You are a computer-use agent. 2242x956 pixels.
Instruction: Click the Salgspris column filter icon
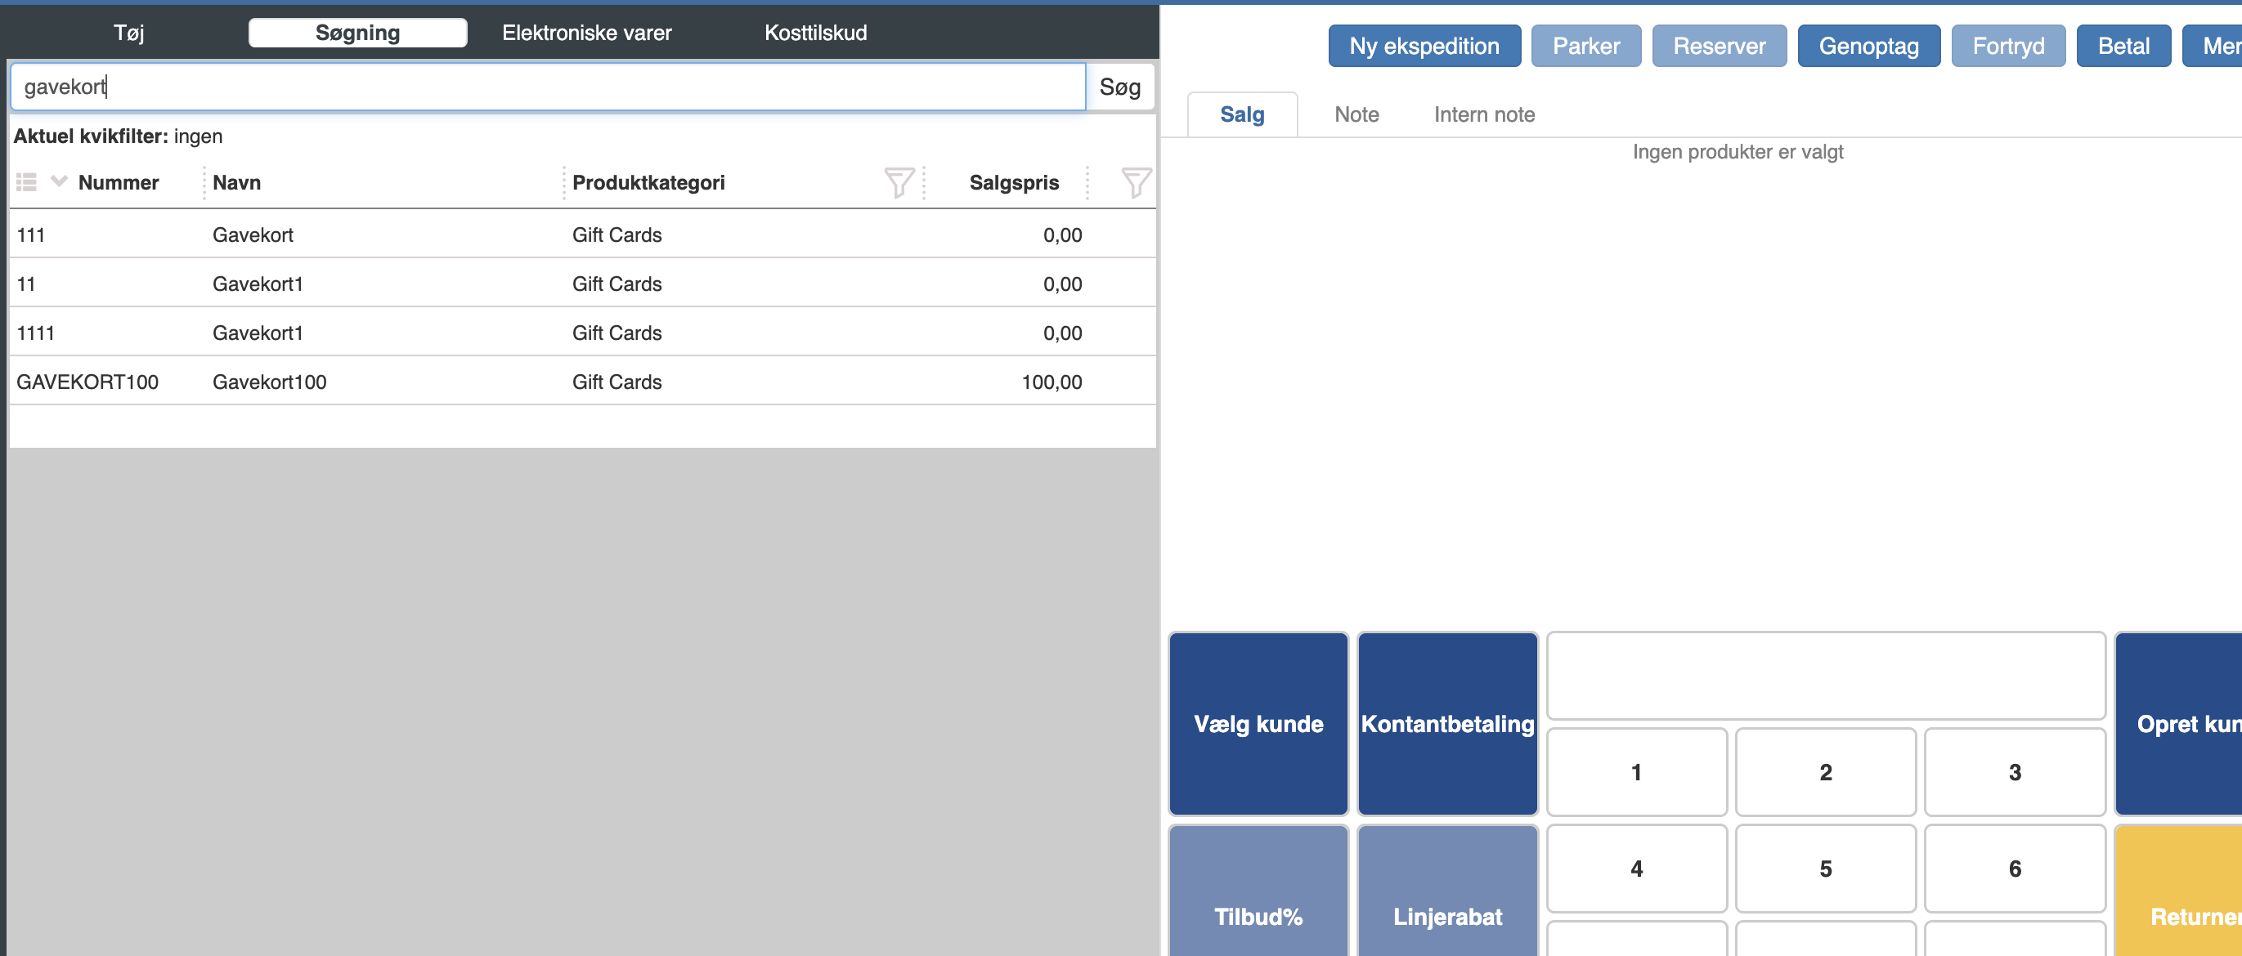pos(1135,183)
